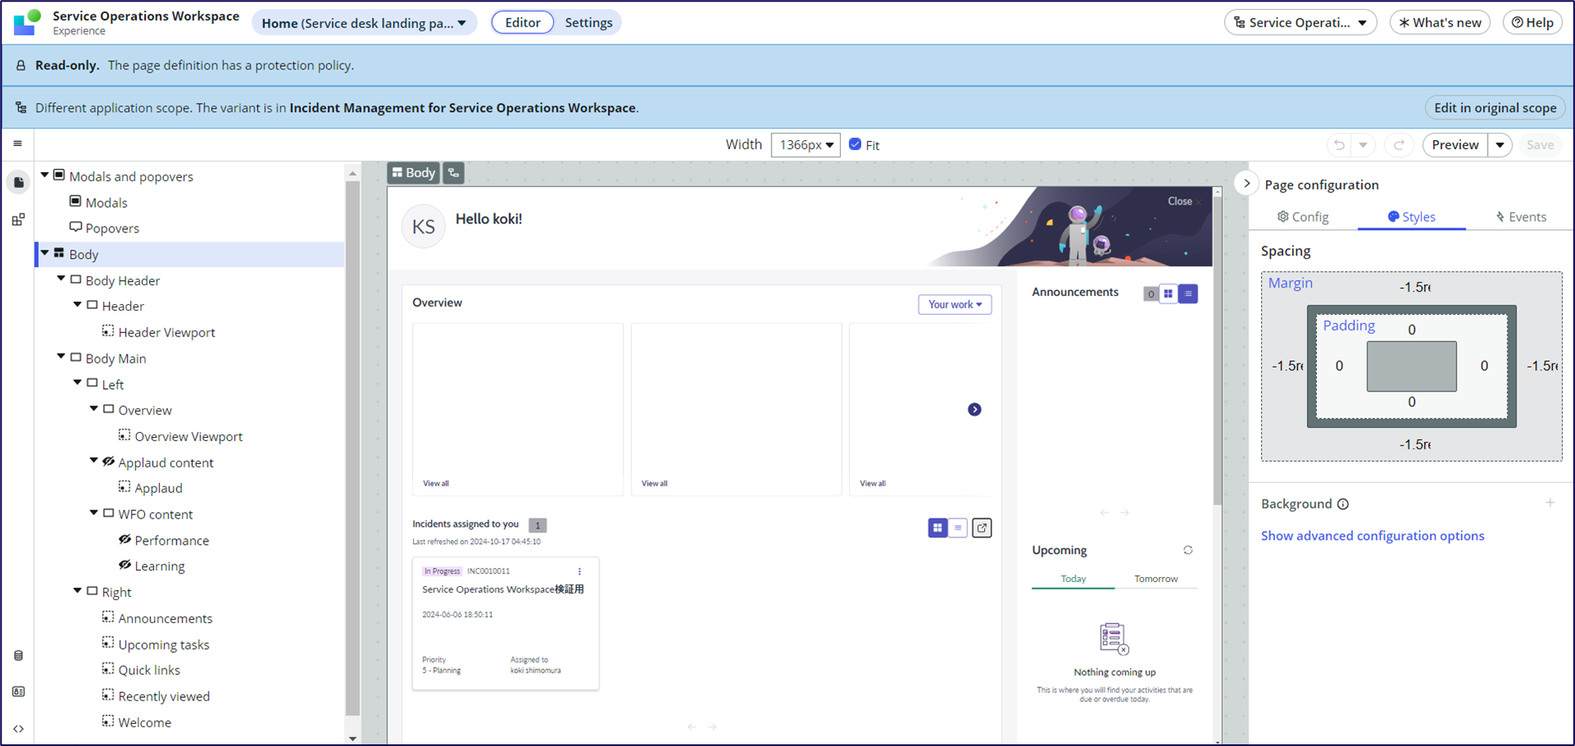Viewport: 1575px width, 746px height.
Task: Select Header Viewport in the tree
Action: (166, 332)
